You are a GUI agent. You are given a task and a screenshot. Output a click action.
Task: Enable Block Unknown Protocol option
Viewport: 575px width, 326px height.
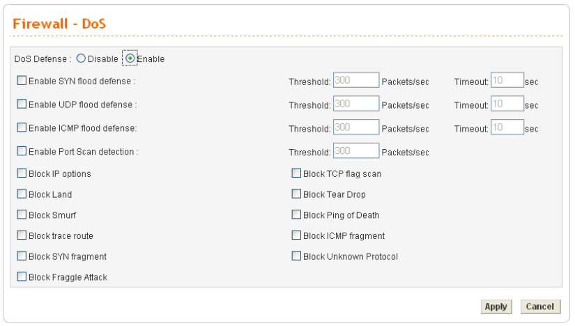coord(297,256)
